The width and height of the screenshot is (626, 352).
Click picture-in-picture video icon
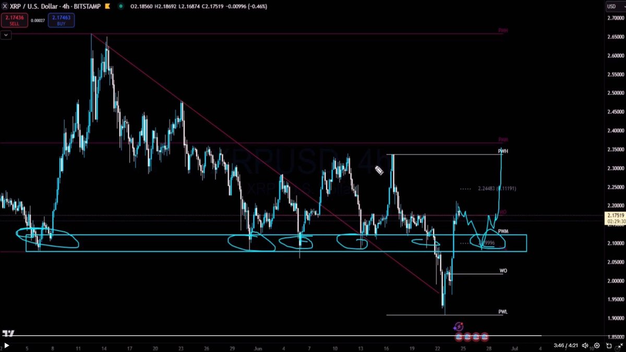point(608,345)
